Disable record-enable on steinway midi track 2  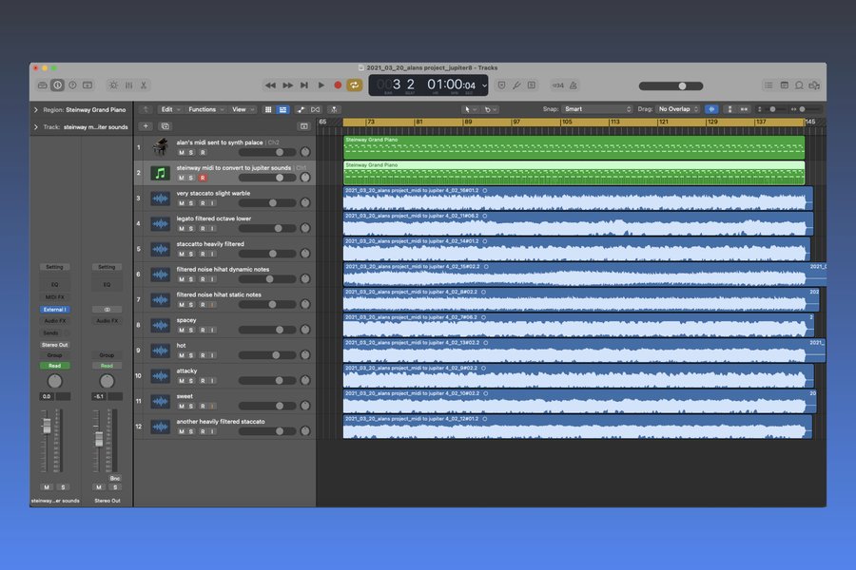click(203, 178)
